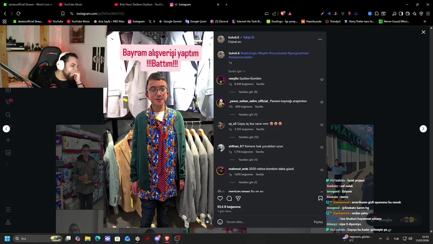This screenshot has height=244, width=433.
Task: Open Discord from the taskbar
Action: pyautogui.click(x=157, y=239)
